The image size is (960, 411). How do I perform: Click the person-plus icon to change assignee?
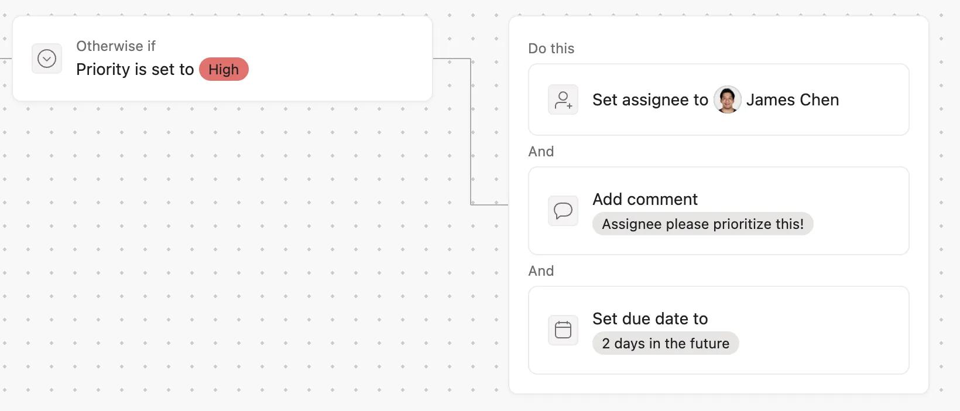[563, 100]
